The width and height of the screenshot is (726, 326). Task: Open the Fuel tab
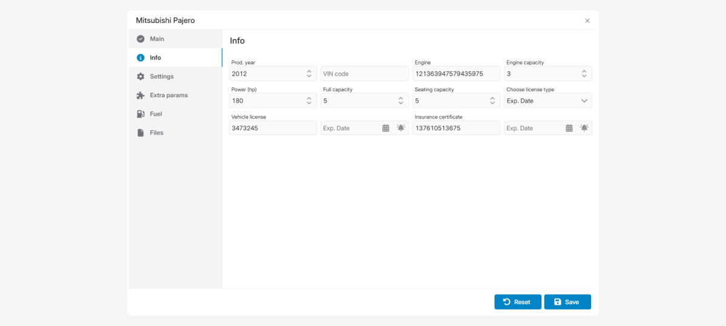[x=156, y=114]
